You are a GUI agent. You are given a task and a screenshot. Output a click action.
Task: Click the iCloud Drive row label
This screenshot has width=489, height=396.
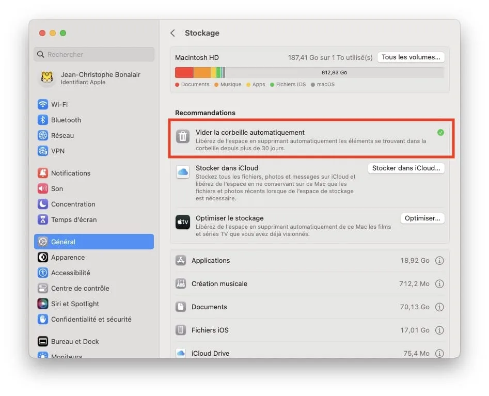click(x=210, y=353)
